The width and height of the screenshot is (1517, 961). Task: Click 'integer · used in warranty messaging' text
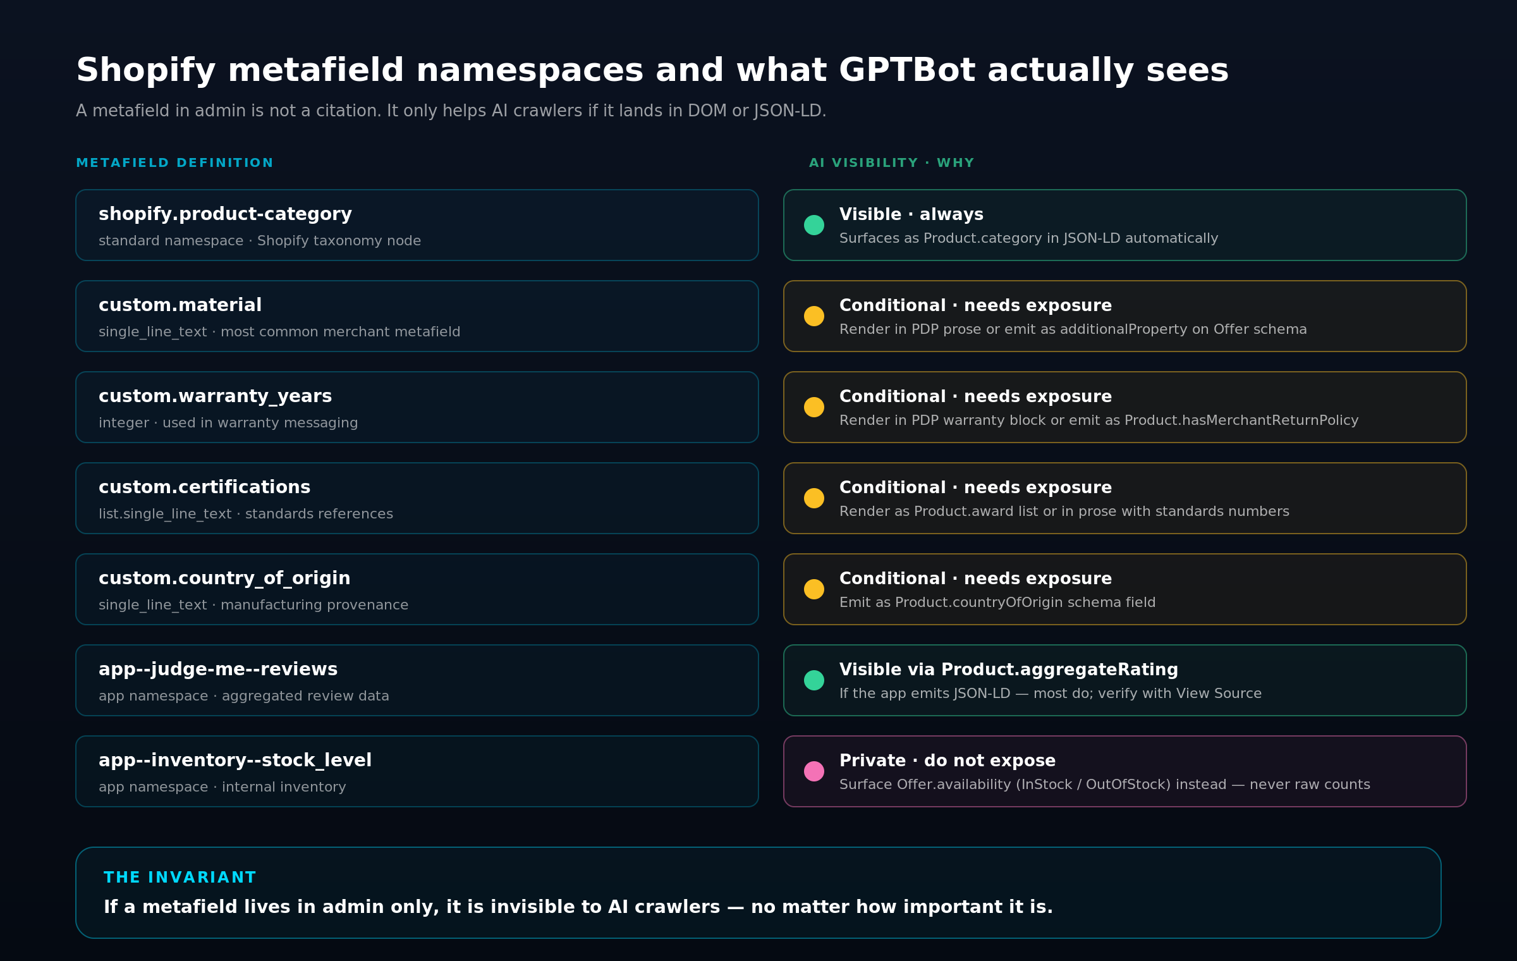pyautogui.click(x=228, y=423)
